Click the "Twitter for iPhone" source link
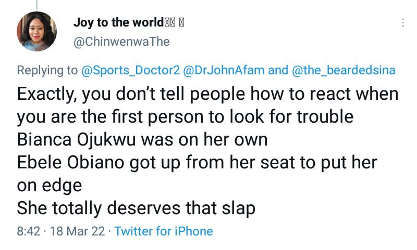The image size is (417, 250). point(164,231)
